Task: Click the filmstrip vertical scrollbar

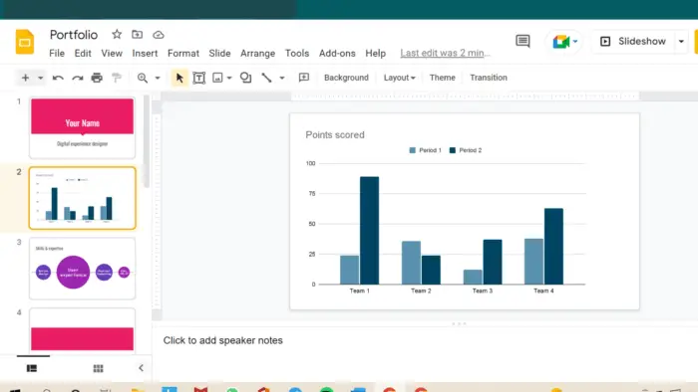Action: [x=146, y=141]
